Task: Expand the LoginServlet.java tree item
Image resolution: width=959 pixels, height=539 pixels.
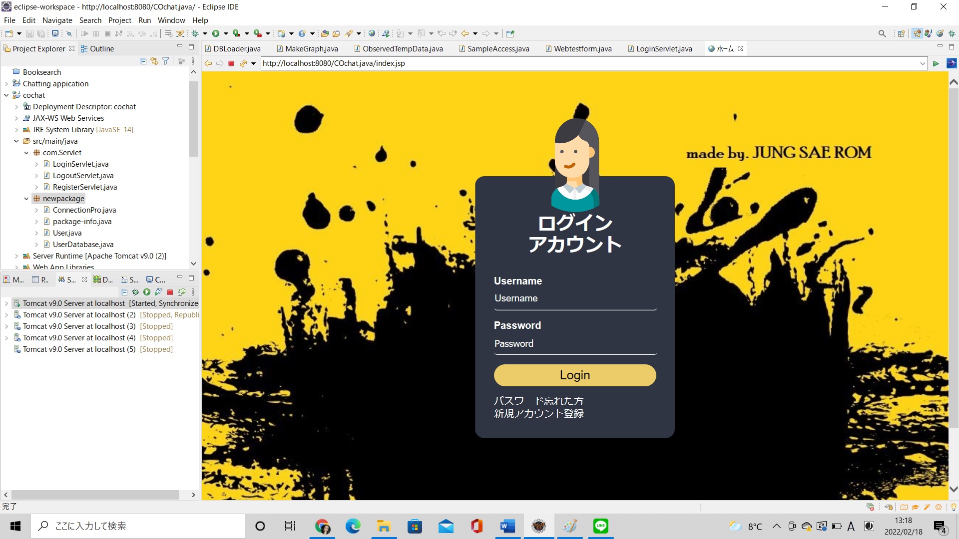Action: (36, 164)
